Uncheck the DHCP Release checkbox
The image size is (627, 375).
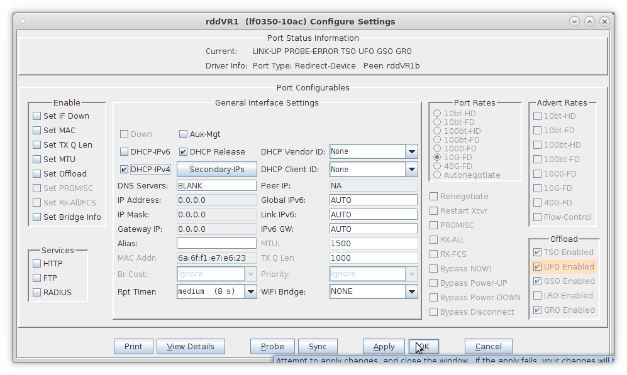coord(184,152)
